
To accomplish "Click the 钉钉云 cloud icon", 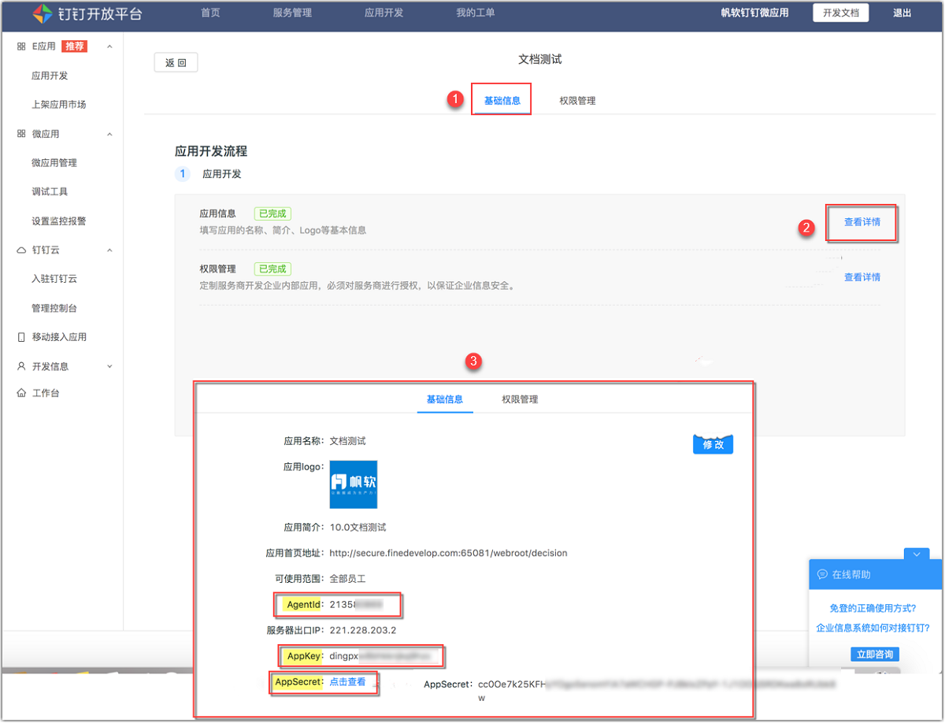I will 21,250.
